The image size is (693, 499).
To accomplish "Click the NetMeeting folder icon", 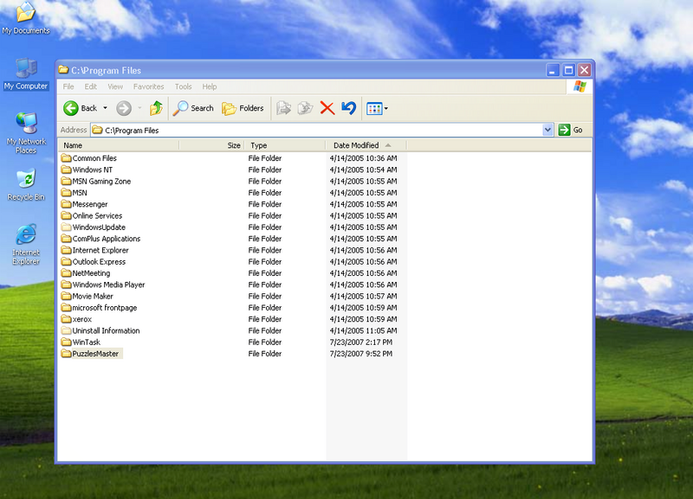I will pos(67,272).
